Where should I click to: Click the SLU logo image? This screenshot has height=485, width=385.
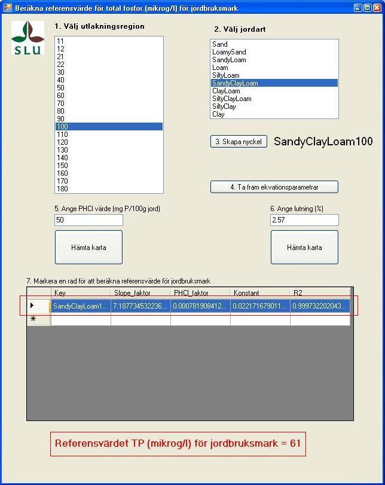[28, 38]
